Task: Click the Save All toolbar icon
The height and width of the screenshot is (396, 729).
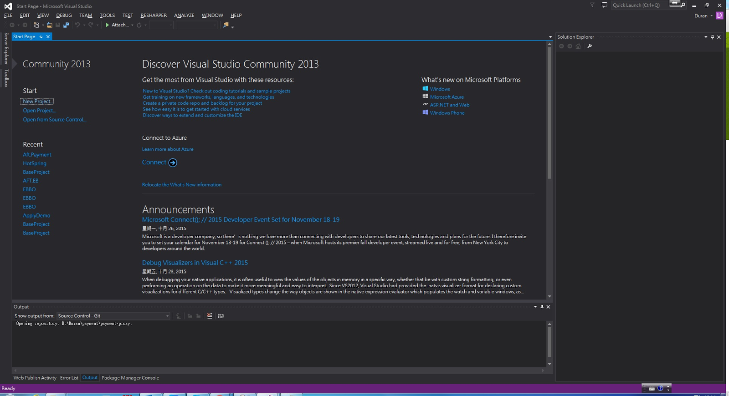Action: 66,25
